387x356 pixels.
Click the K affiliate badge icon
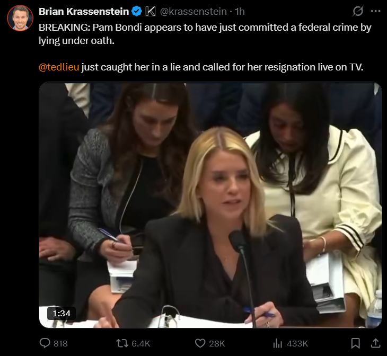point(151,11)
